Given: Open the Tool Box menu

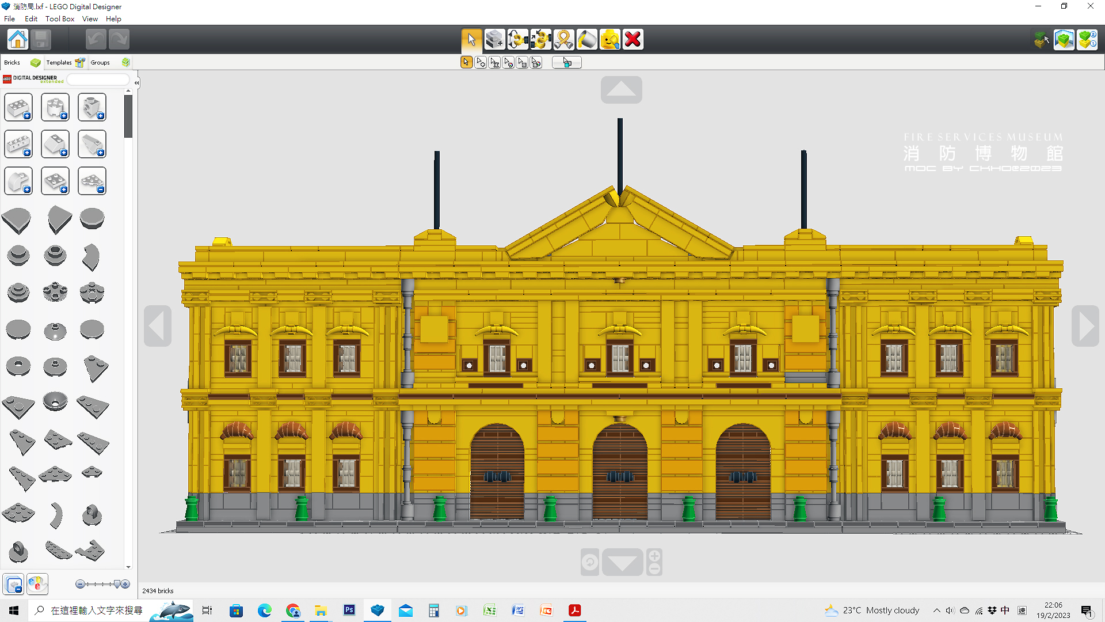Looking at the screenshot, I should pyautogui.click(x=60, y=18).
